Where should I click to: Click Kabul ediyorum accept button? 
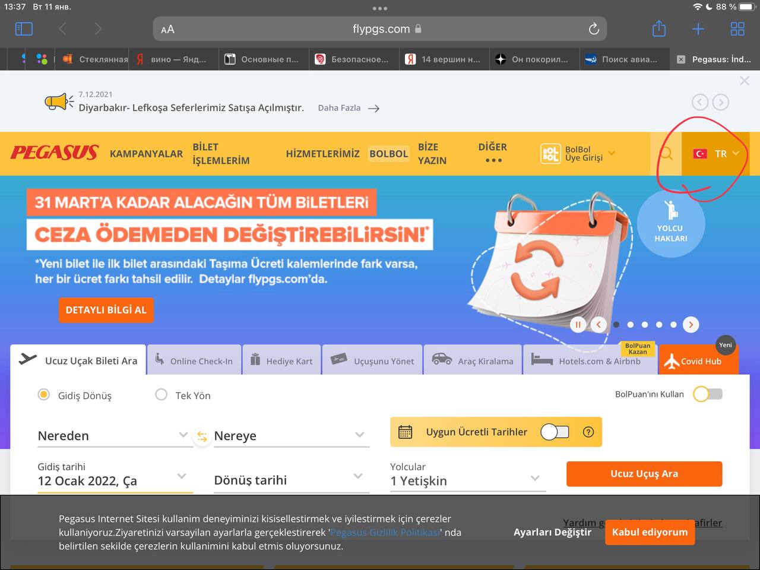(650, 532)
